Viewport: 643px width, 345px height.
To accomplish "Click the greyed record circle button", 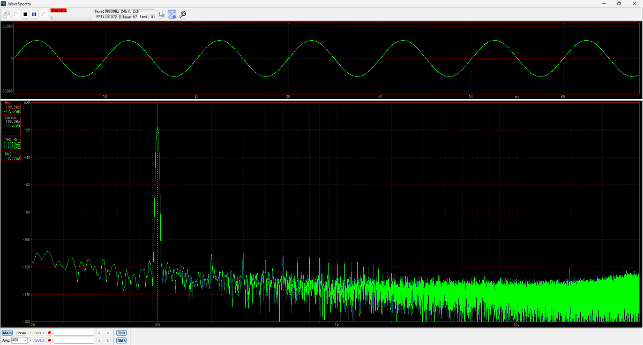I will 43,14.
